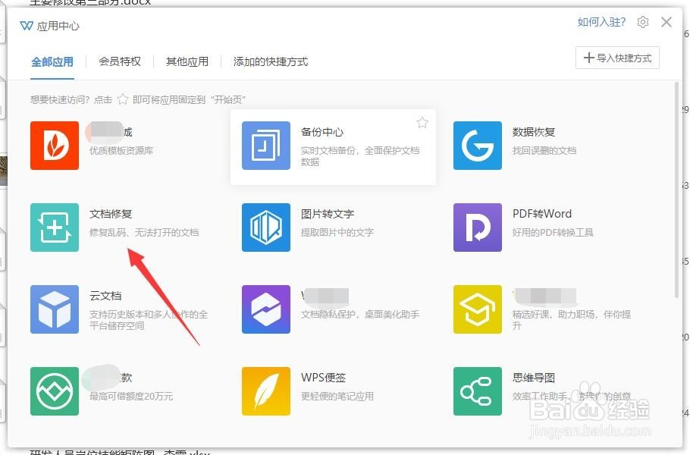690x455 pixels.
Task: Open the yellow graduation cap courses icon
Action: pyautogui.click(x=478, y=309)
